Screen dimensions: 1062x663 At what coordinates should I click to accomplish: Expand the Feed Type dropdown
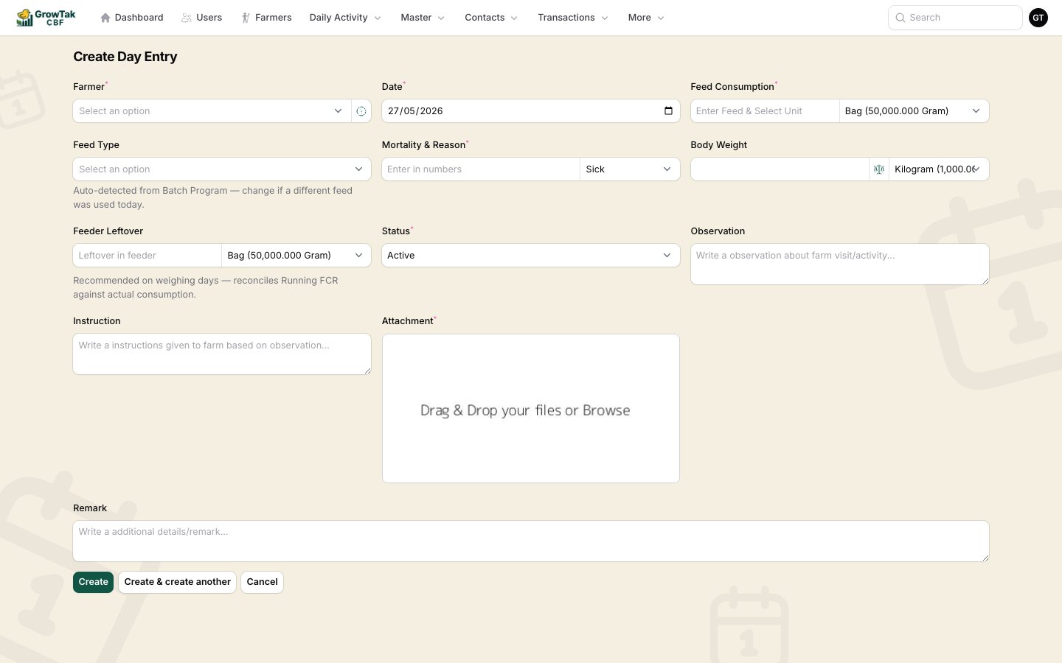(222, 169)
